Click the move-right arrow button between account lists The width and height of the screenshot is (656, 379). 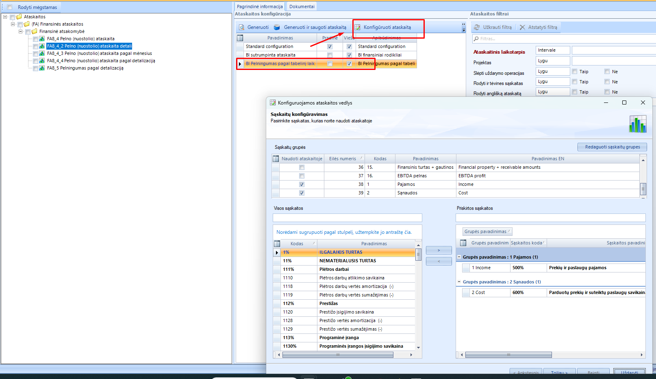pyautogui.click(x=439, y=250)
